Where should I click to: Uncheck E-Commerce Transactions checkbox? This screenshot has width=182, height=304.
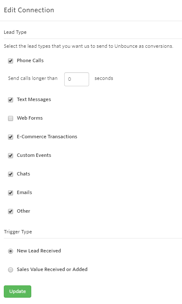[11, 137]
